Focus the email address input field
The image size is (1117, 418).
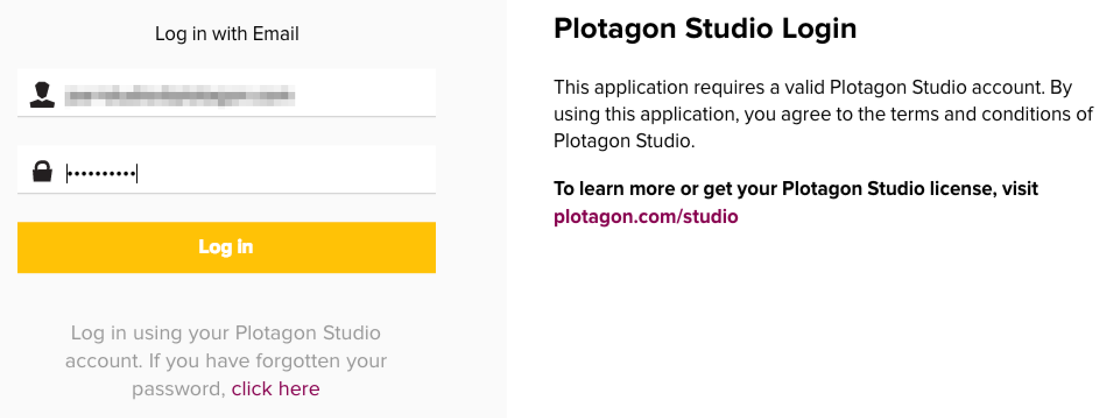point(227,93)
